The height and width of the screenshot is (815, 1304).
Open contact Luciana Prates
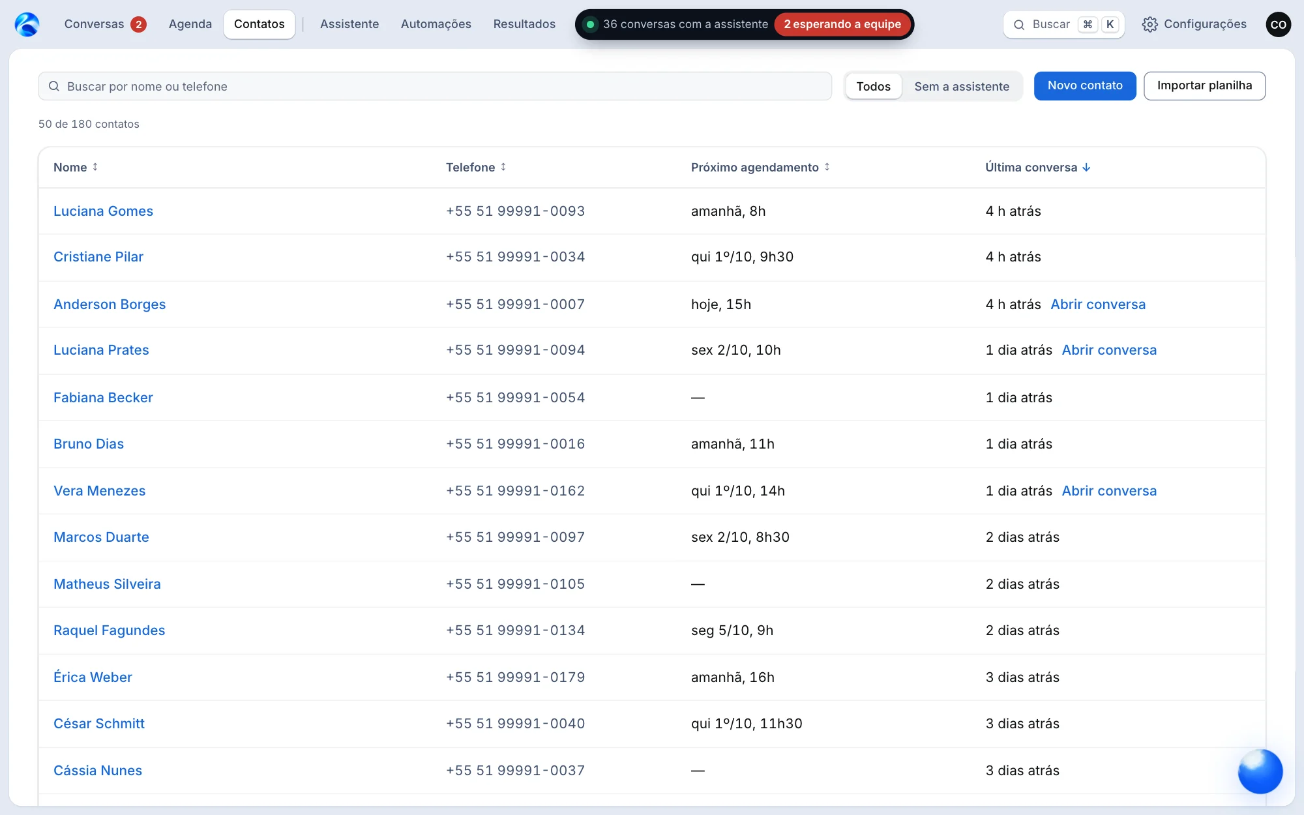(101, 350)
